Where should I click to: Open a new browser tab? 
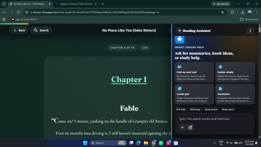[x=103, y=4]
